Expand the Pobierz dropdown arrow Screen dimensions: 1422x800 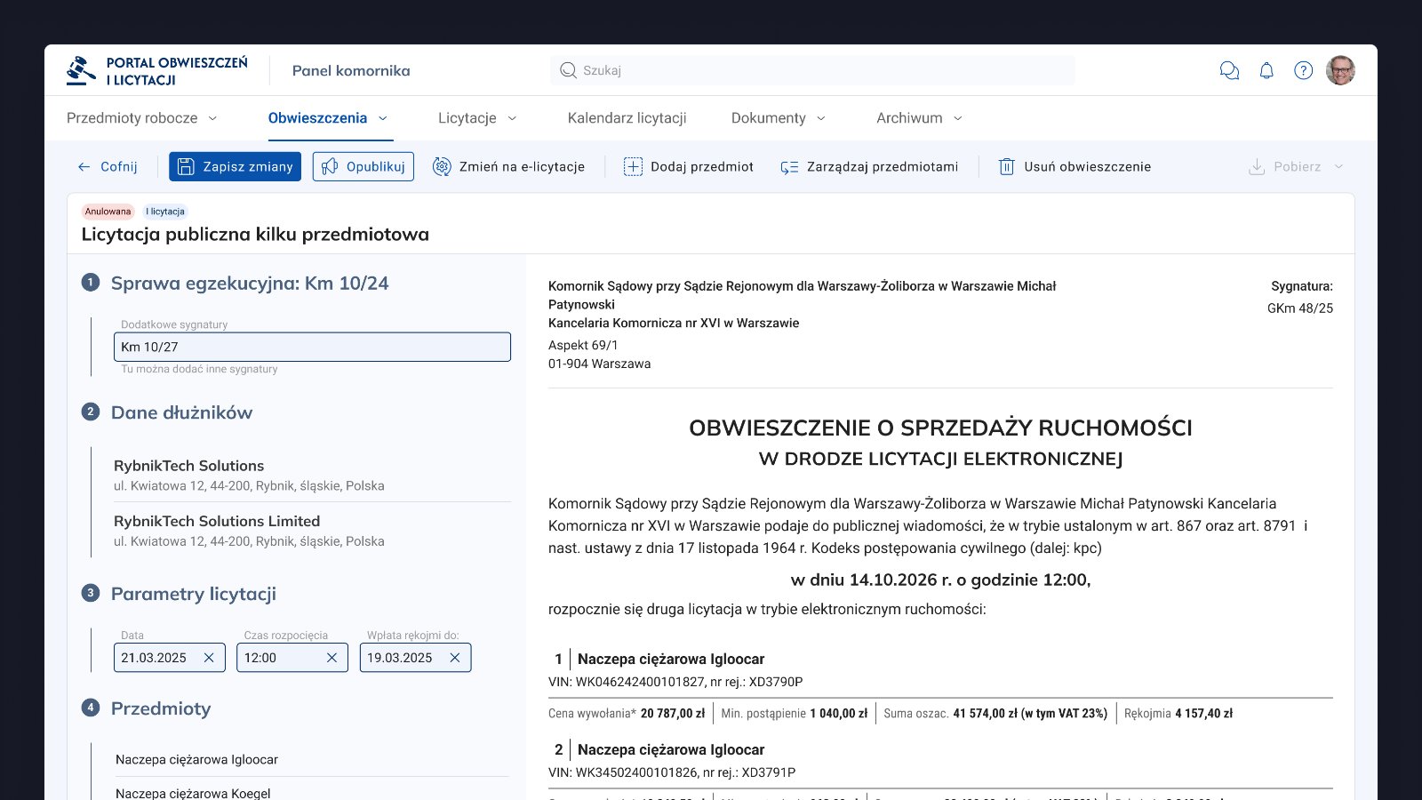coord(1338,167)
